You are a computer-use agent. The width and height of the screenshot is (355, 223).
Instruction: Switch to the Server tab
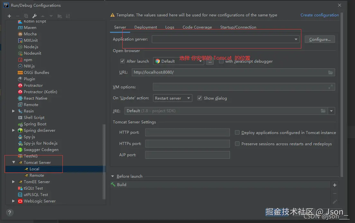click(x=120, y=27)
